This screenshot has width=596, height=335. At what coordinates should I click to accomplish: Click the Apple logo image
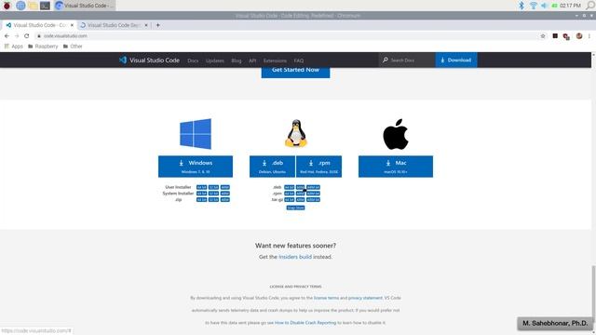396,134
